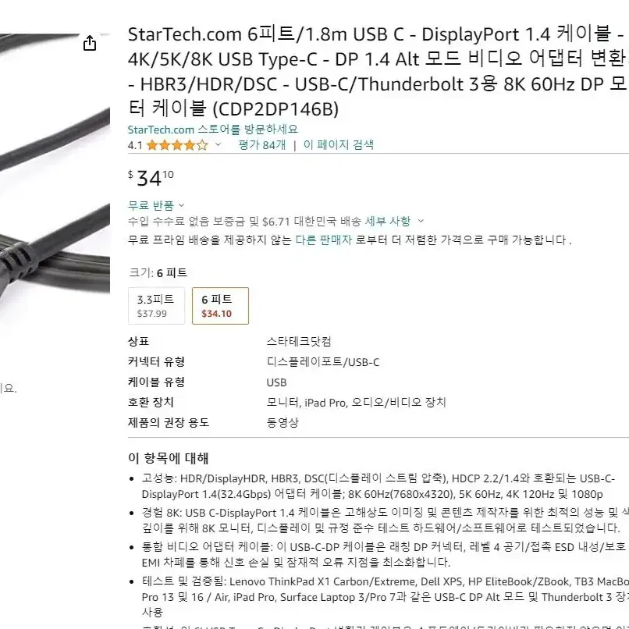Screen dimensions: 629x629
Task: Click the cable product image
Action: pyautogui.click(x=55, y=169)
